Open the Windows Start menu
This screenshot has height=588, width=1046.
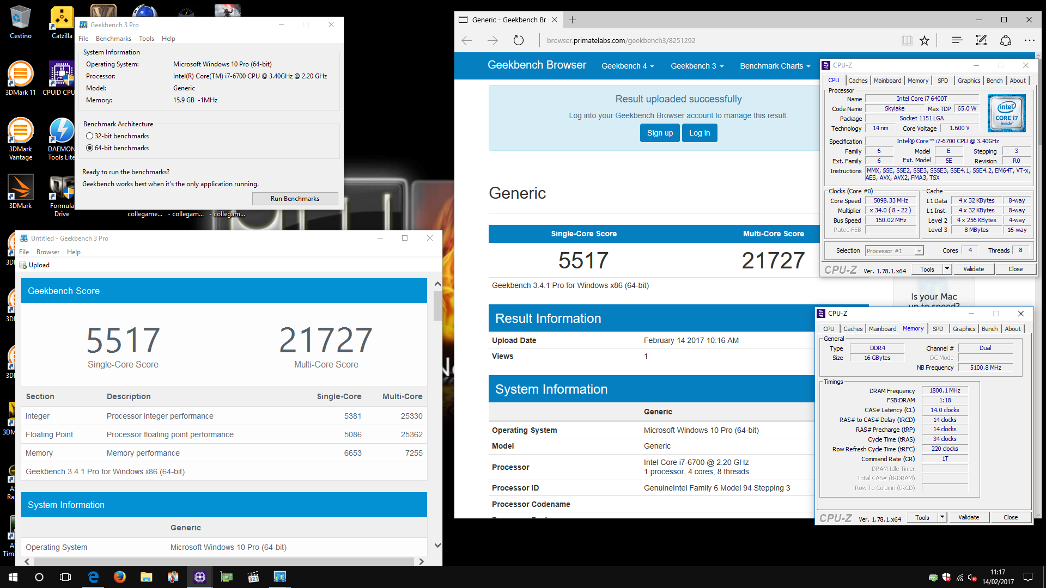point(13,577)
